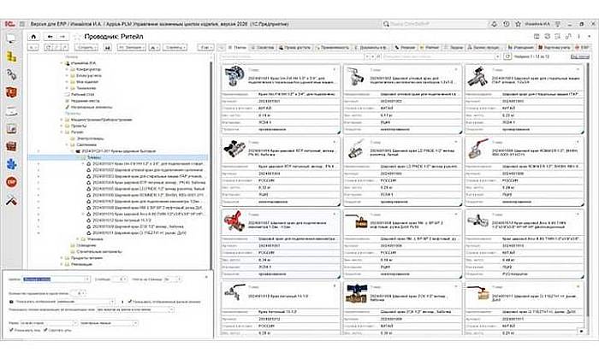
Task: Toggle checkbox for showing displayed object data
Action: coord(131,302)
